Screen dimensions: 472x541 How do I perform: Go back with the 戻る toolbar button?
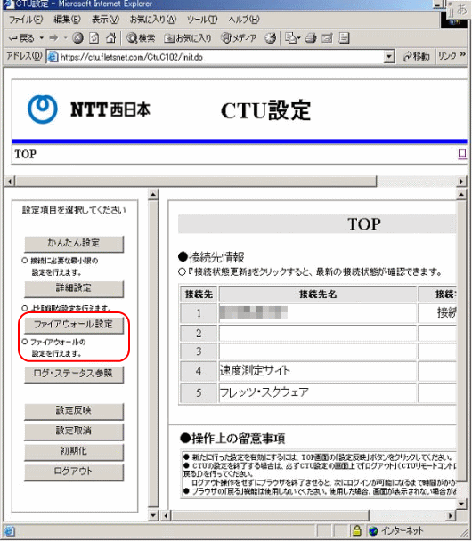[21, 38]
